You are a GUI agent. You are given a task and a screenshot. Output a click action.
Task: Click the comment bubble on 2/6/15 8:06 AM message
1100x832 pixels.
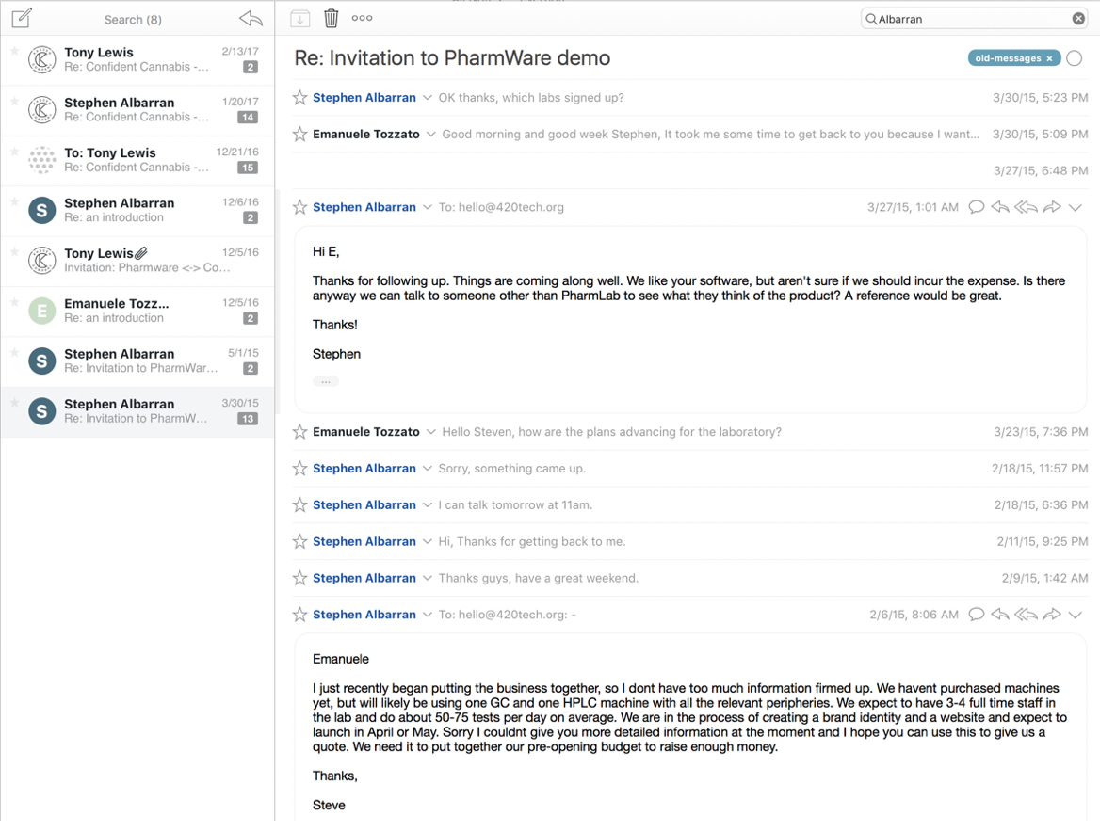click(x=976, y=614)
